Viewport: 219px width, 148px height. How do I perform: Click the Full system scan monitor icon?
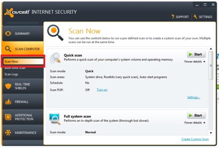point(55,119)
